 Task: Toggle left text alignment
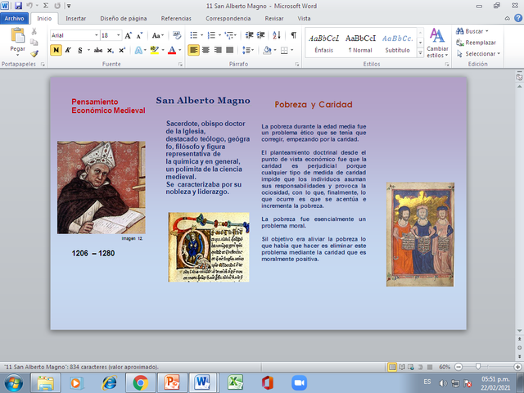[193, 50]
